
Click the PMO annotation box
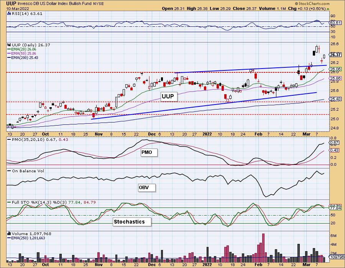(149, 152)
